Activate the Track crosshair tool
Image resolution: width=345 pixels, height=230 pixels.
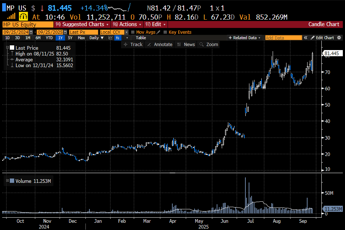point(133,45)
